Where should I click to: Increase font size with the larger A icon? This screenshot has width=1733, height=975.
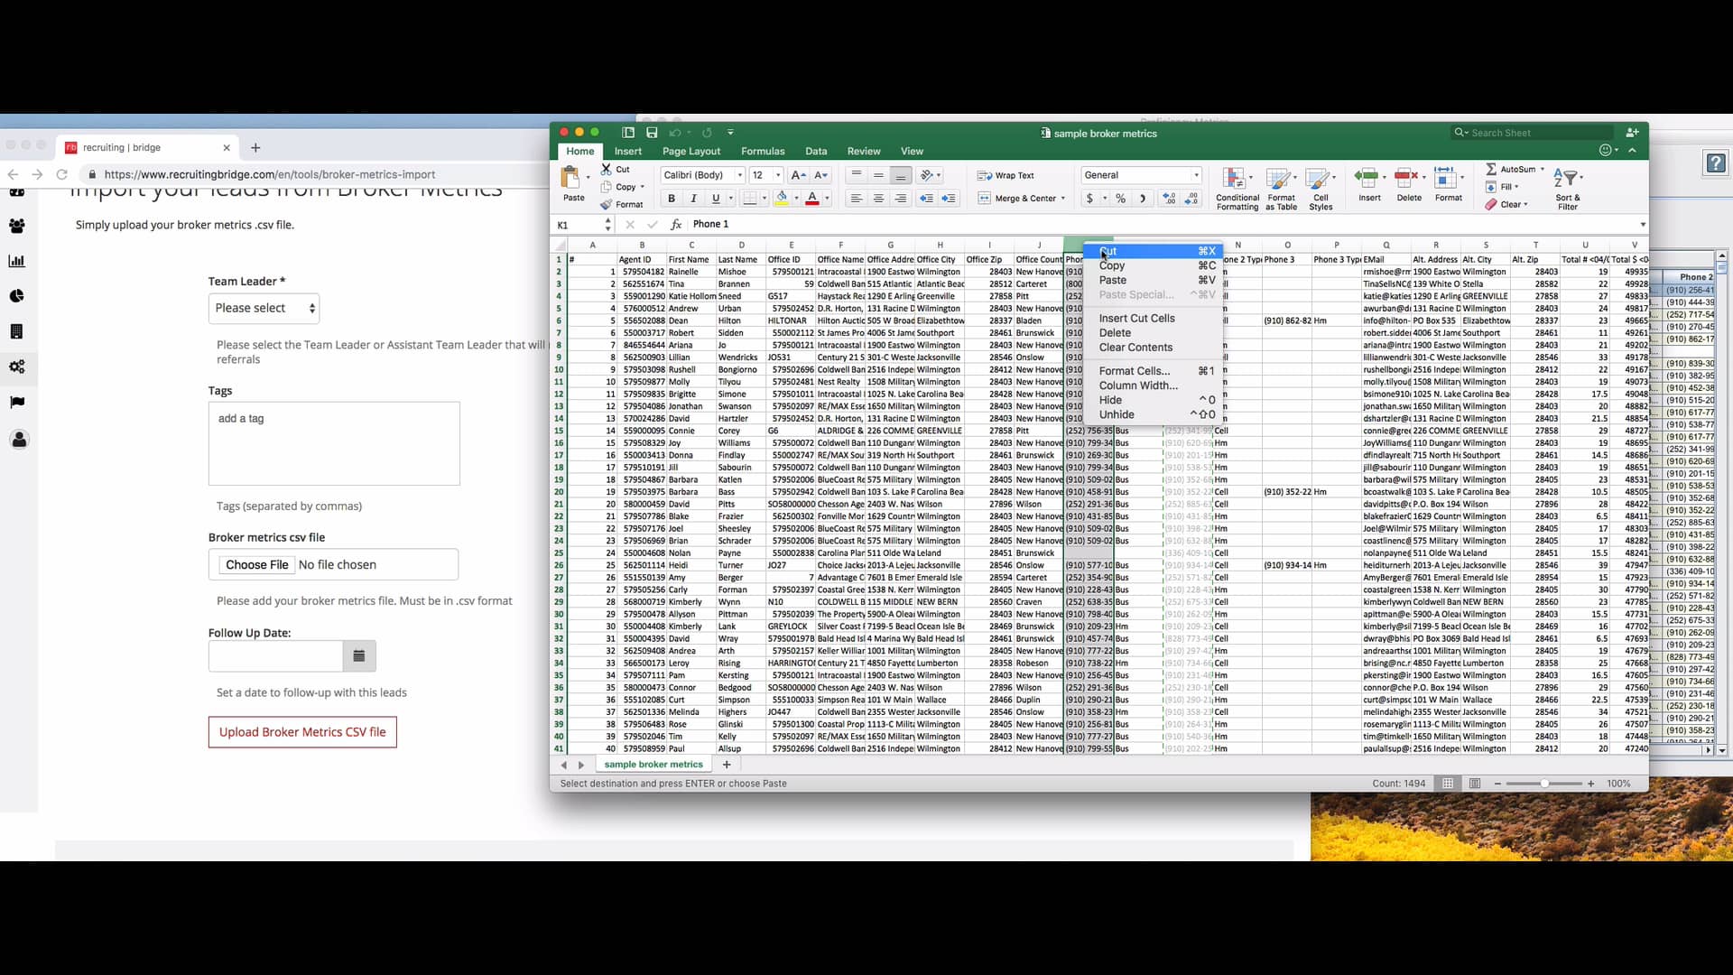click(x=798, y=175)
